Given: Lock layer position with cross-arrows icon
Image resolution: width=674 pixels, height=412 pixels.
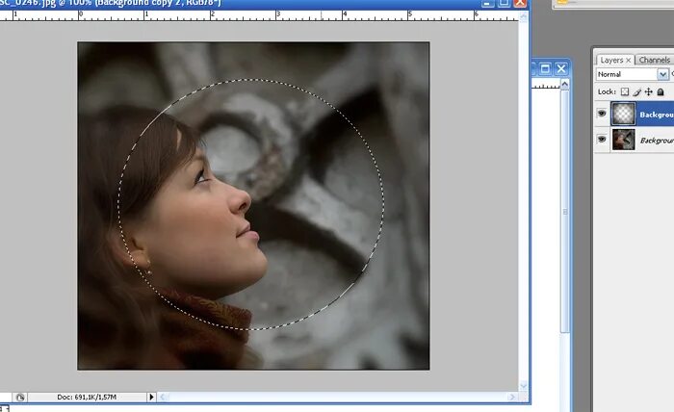Looking at the screenshot, I should coord(648,92).
